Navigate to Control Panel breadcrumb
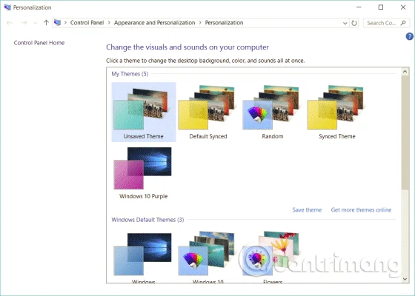 (87, 23)
